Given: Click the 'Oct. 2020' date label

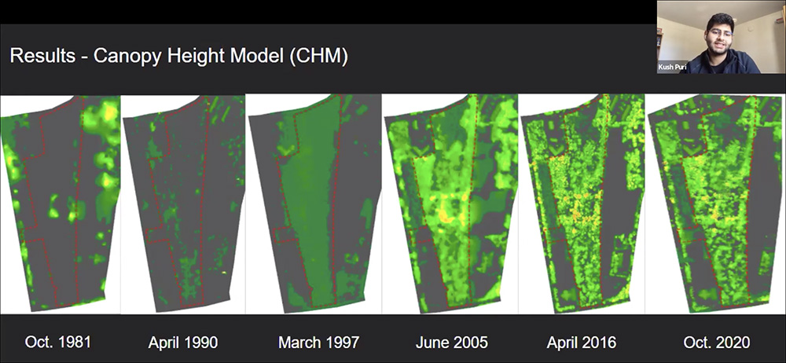Looking at the screenshot, I should pyautogui.click(x=717, y=343).
